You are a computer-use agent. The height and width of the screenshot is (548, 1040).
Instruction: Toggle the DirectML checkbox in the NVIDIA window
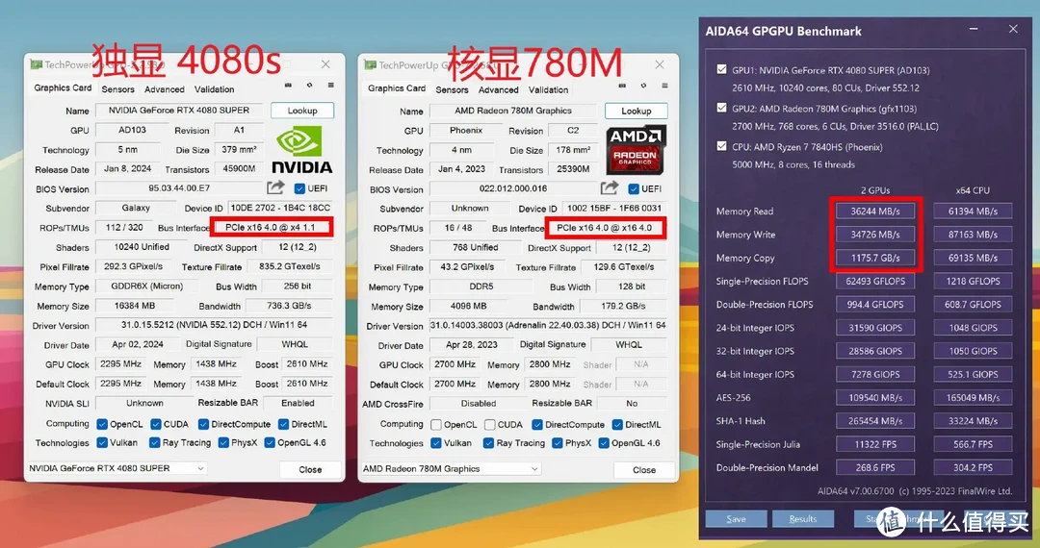click(x=284, y=424)
